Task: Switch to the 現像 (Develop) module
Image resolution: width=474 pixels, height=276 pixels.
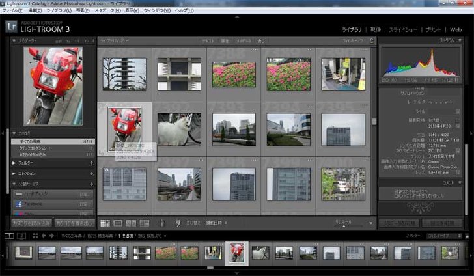Action: (376, 30)
